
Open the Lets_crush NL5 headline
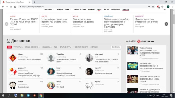coord(54,21)
